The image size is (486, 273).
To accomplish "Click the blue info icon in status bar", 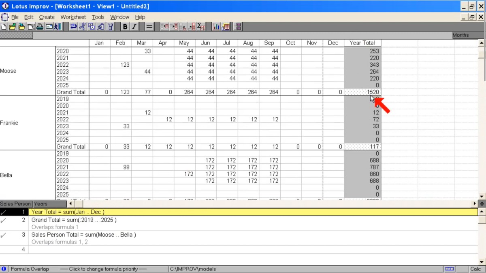I will point(4,269).
